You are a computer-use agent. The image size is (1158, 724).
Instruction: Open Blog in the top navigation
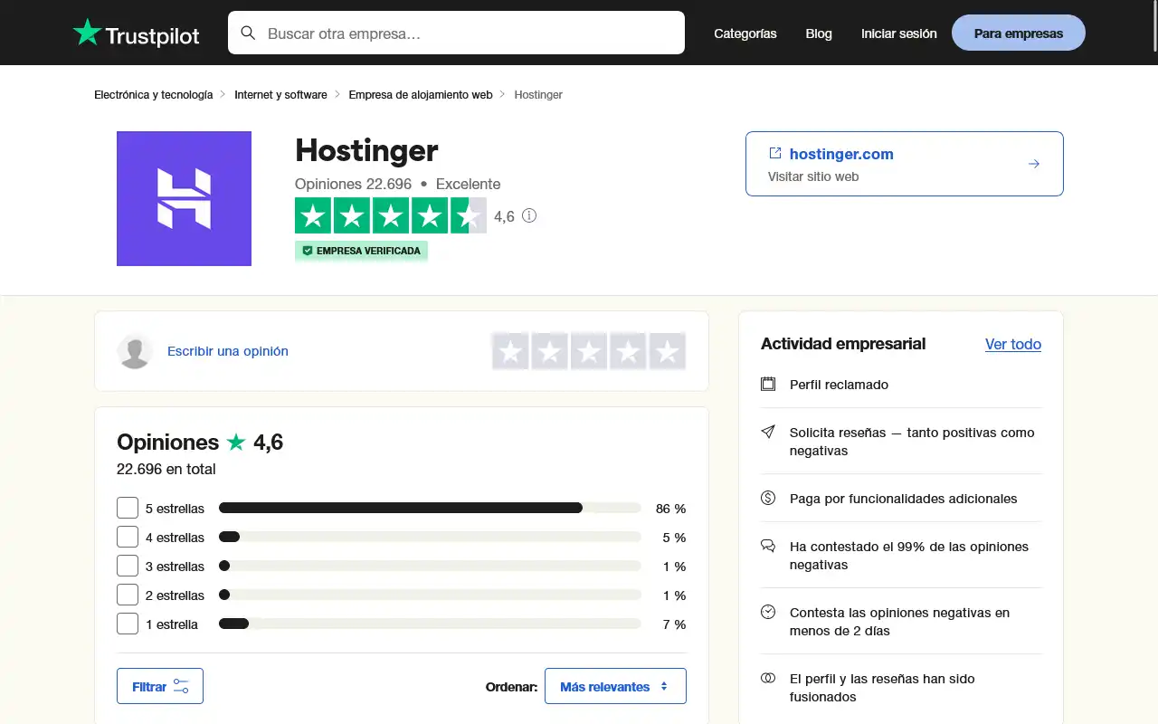point(819,33)
